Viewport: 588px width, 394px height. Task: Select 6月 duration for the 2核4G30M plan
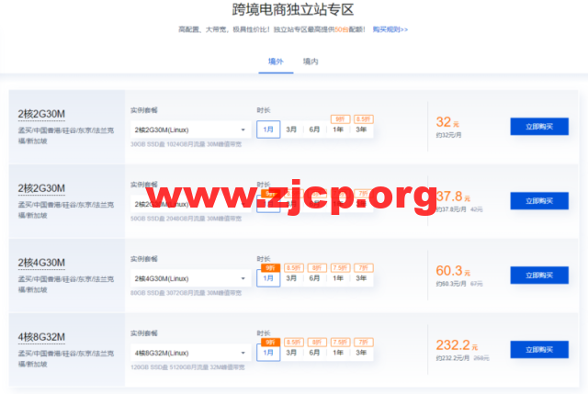pyautogui.click(x=314, y=278)
